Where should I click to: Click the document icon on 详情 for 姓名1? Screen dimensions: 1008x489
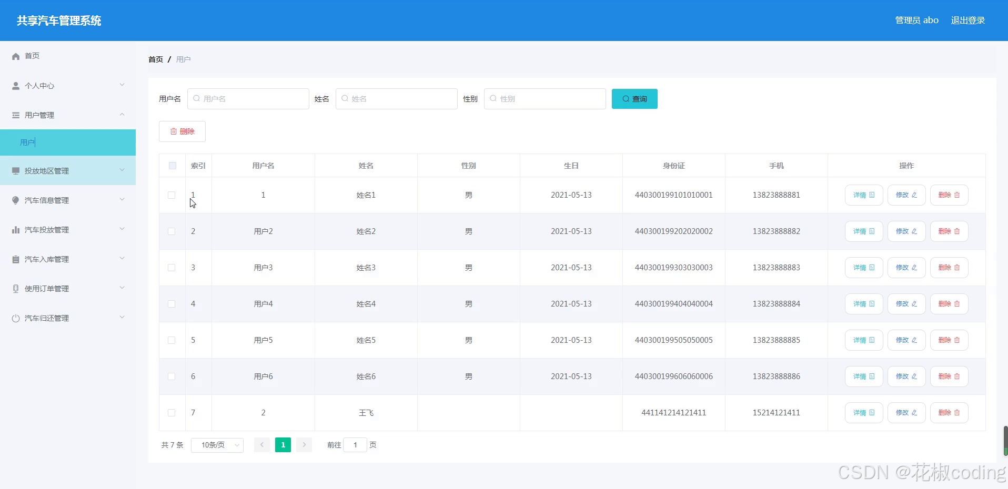coord(872,195)
